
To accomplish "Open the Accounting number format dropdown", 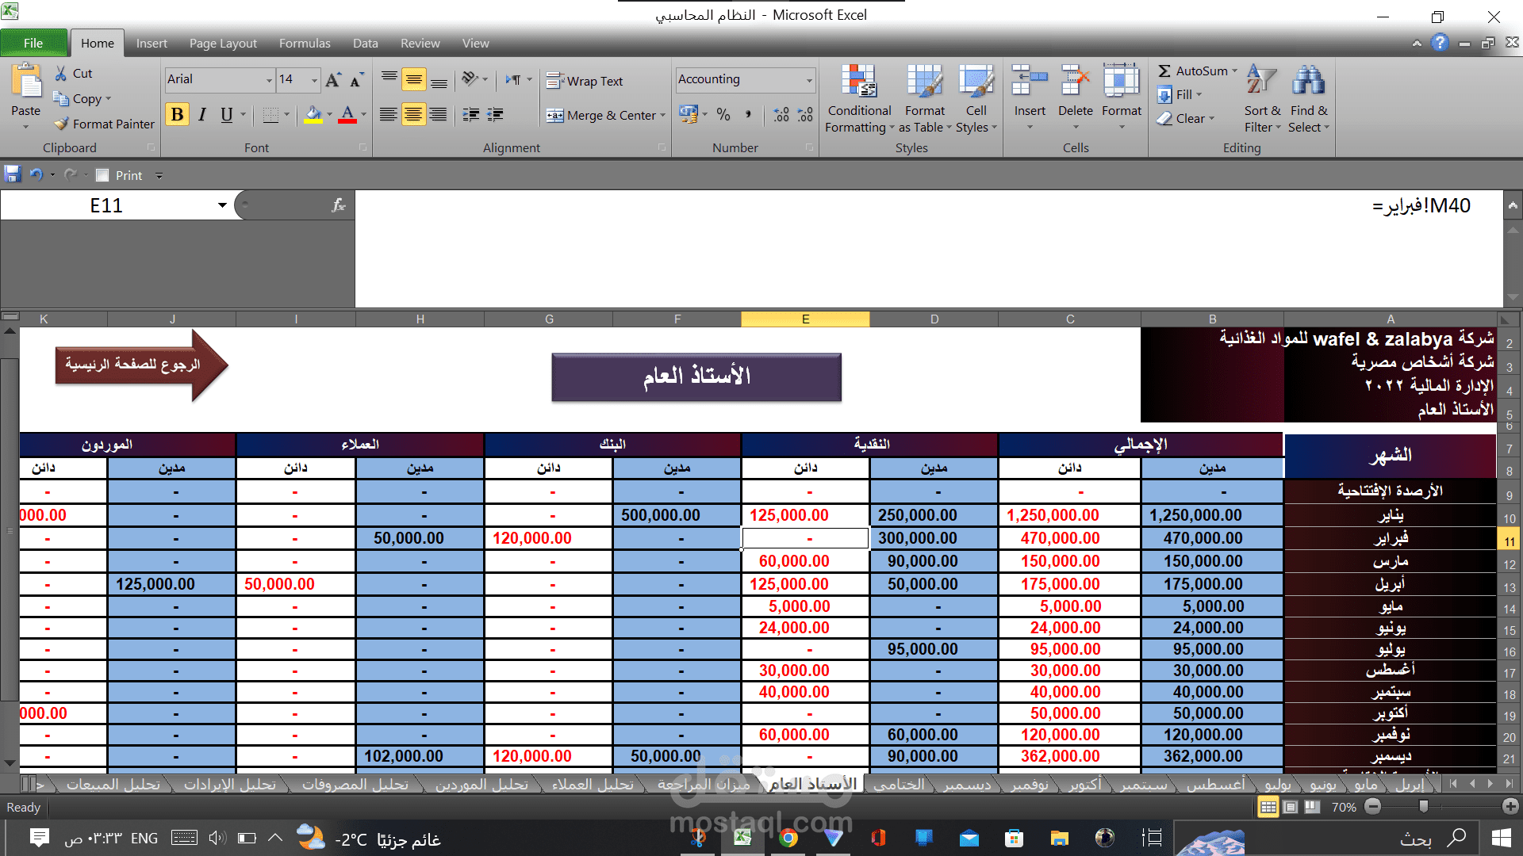I will tap(809, 79).
